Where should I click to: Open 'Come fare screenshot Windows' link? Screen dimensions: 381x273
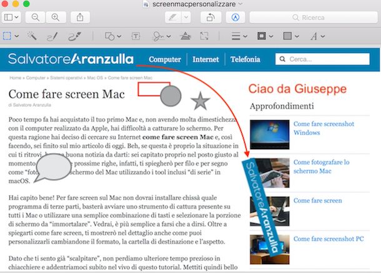(x=324, y=128)
